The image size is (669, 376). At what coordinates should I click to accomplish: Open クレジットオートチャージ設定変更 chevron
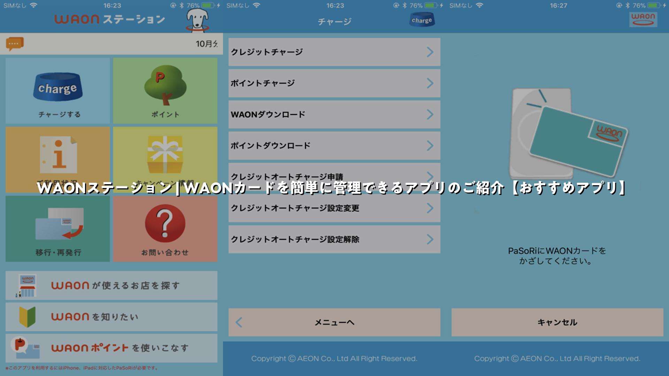[430, 208]
